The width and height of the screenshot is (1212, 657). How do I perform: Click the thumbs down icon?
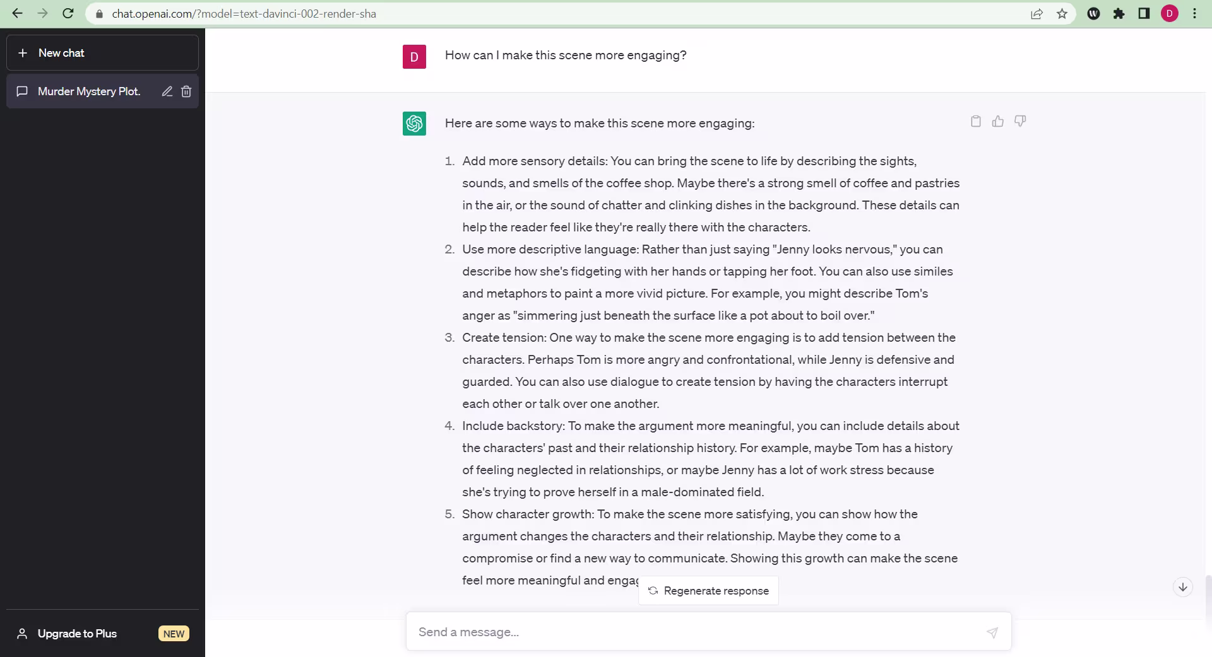coord(1020,121)
